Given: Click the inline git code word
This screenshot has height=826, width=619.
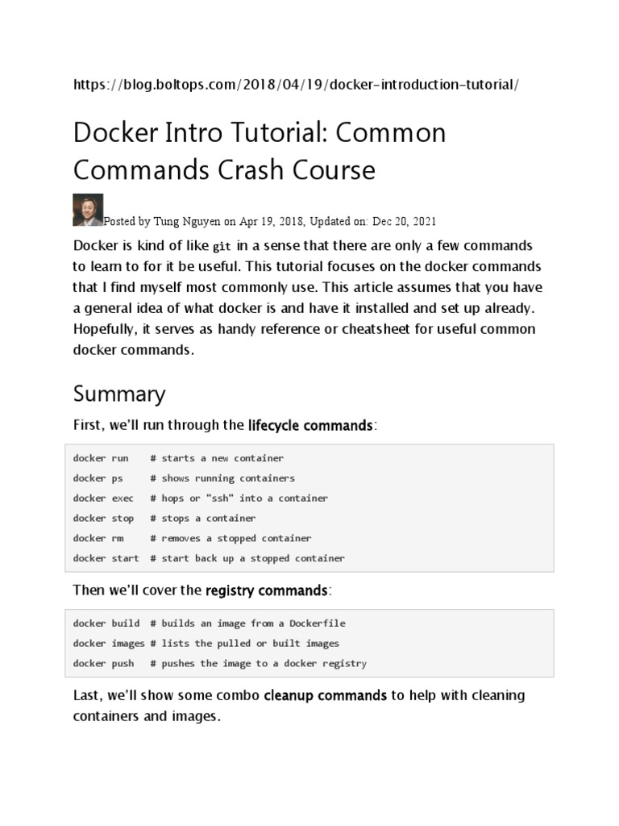Looking at the screenshot, I should (222, 246).
